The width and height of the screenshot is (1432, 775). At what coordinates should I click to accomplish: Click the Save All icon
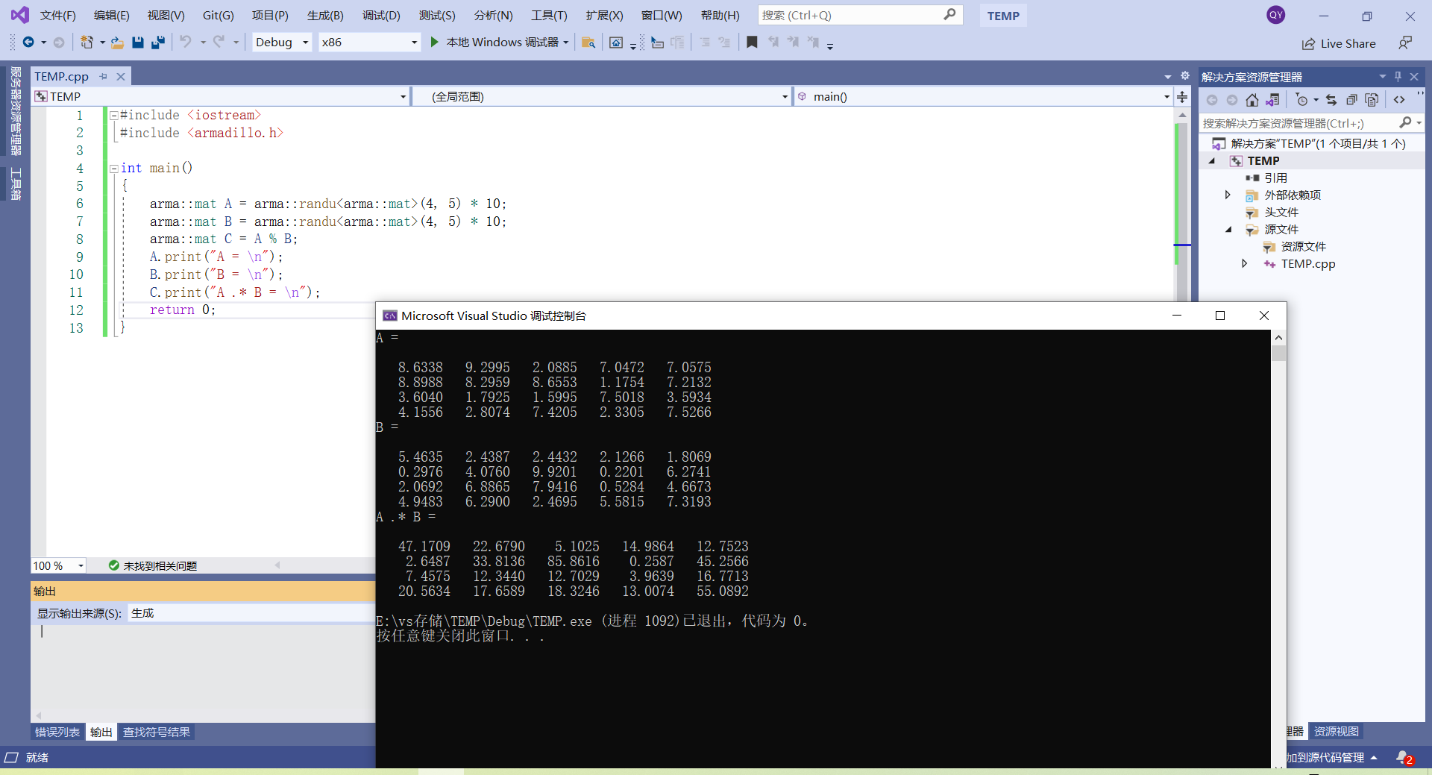pos(158,43)
